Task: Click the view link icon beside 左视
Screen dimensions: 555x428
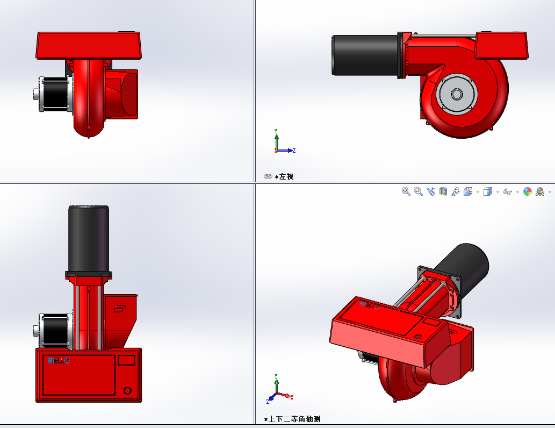Action: click(x=268, y=176)
